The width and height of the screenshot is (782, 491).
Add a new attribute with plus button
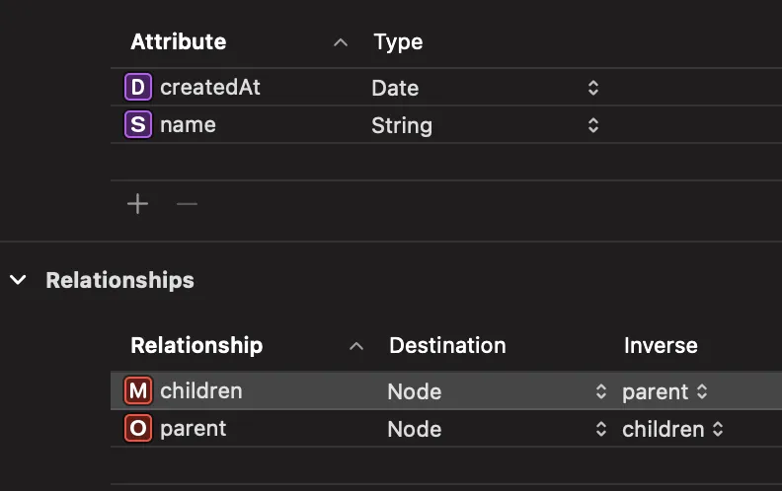138,204
